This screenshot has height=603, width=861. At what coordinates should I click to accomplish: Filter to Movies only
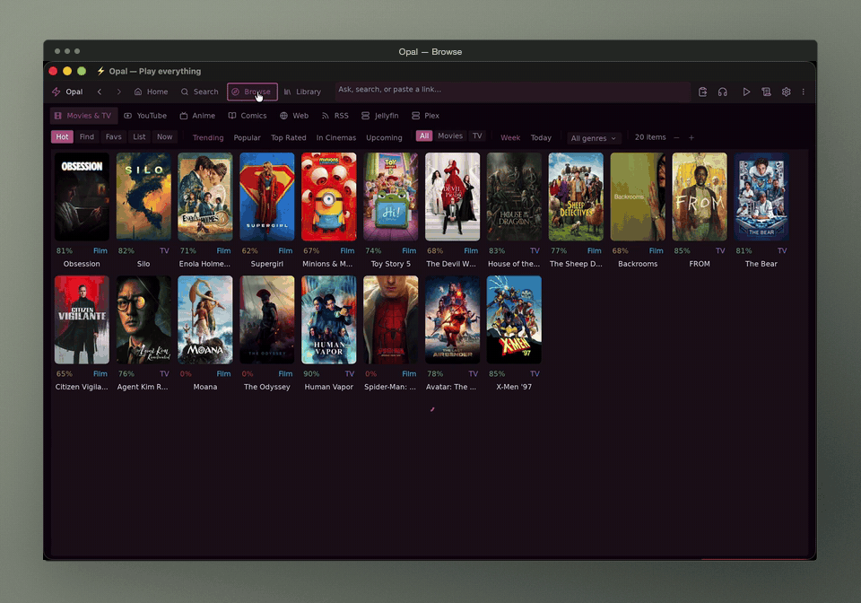click(x=450, y=135)
